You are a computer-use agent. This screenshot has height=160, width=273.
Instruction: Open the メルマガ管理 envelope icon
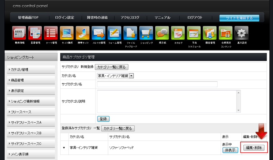(x=98, y=33)
